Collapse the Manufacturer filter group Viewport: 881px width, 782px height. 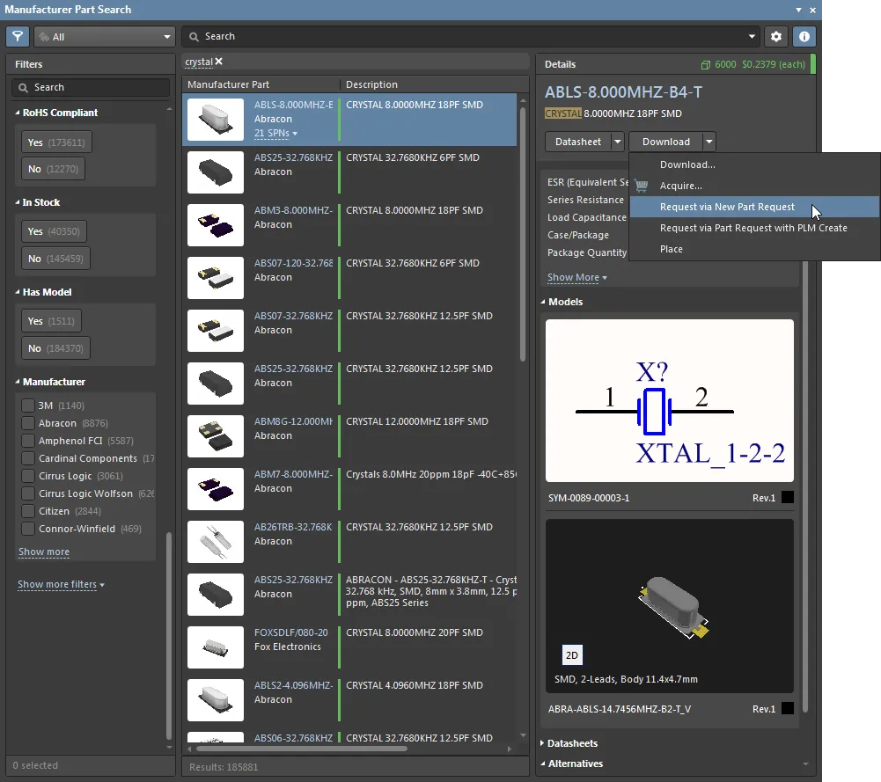(17, 382)
